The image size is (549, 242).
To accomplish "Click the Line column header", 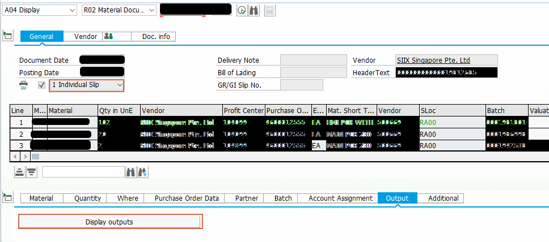I will (x=21, y=110).
